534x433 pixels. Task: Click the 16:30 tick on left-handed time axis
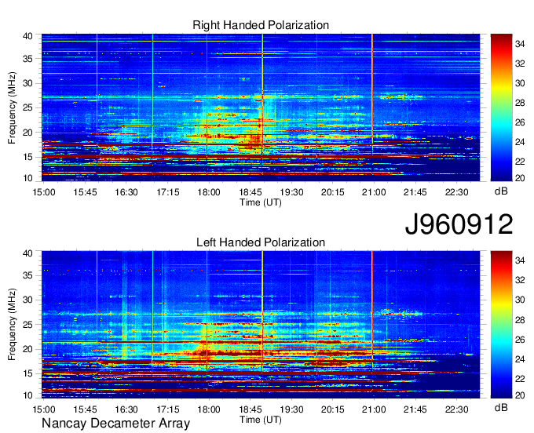(126, 409)
